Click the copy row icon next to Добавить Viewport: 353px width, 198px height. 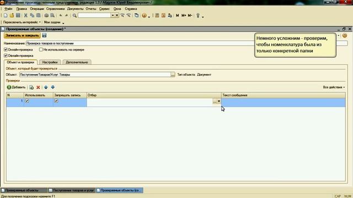(x=31, y=87)
